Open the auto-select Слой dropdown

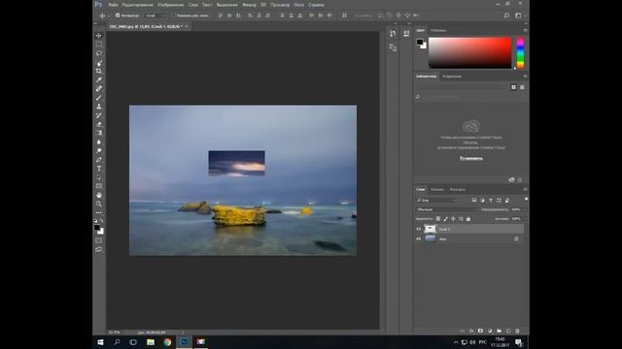(x=155, y=16)
